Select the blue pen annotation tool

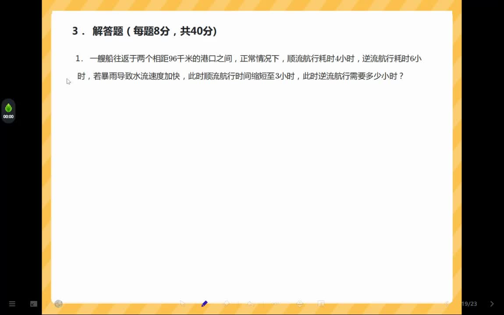204,304
